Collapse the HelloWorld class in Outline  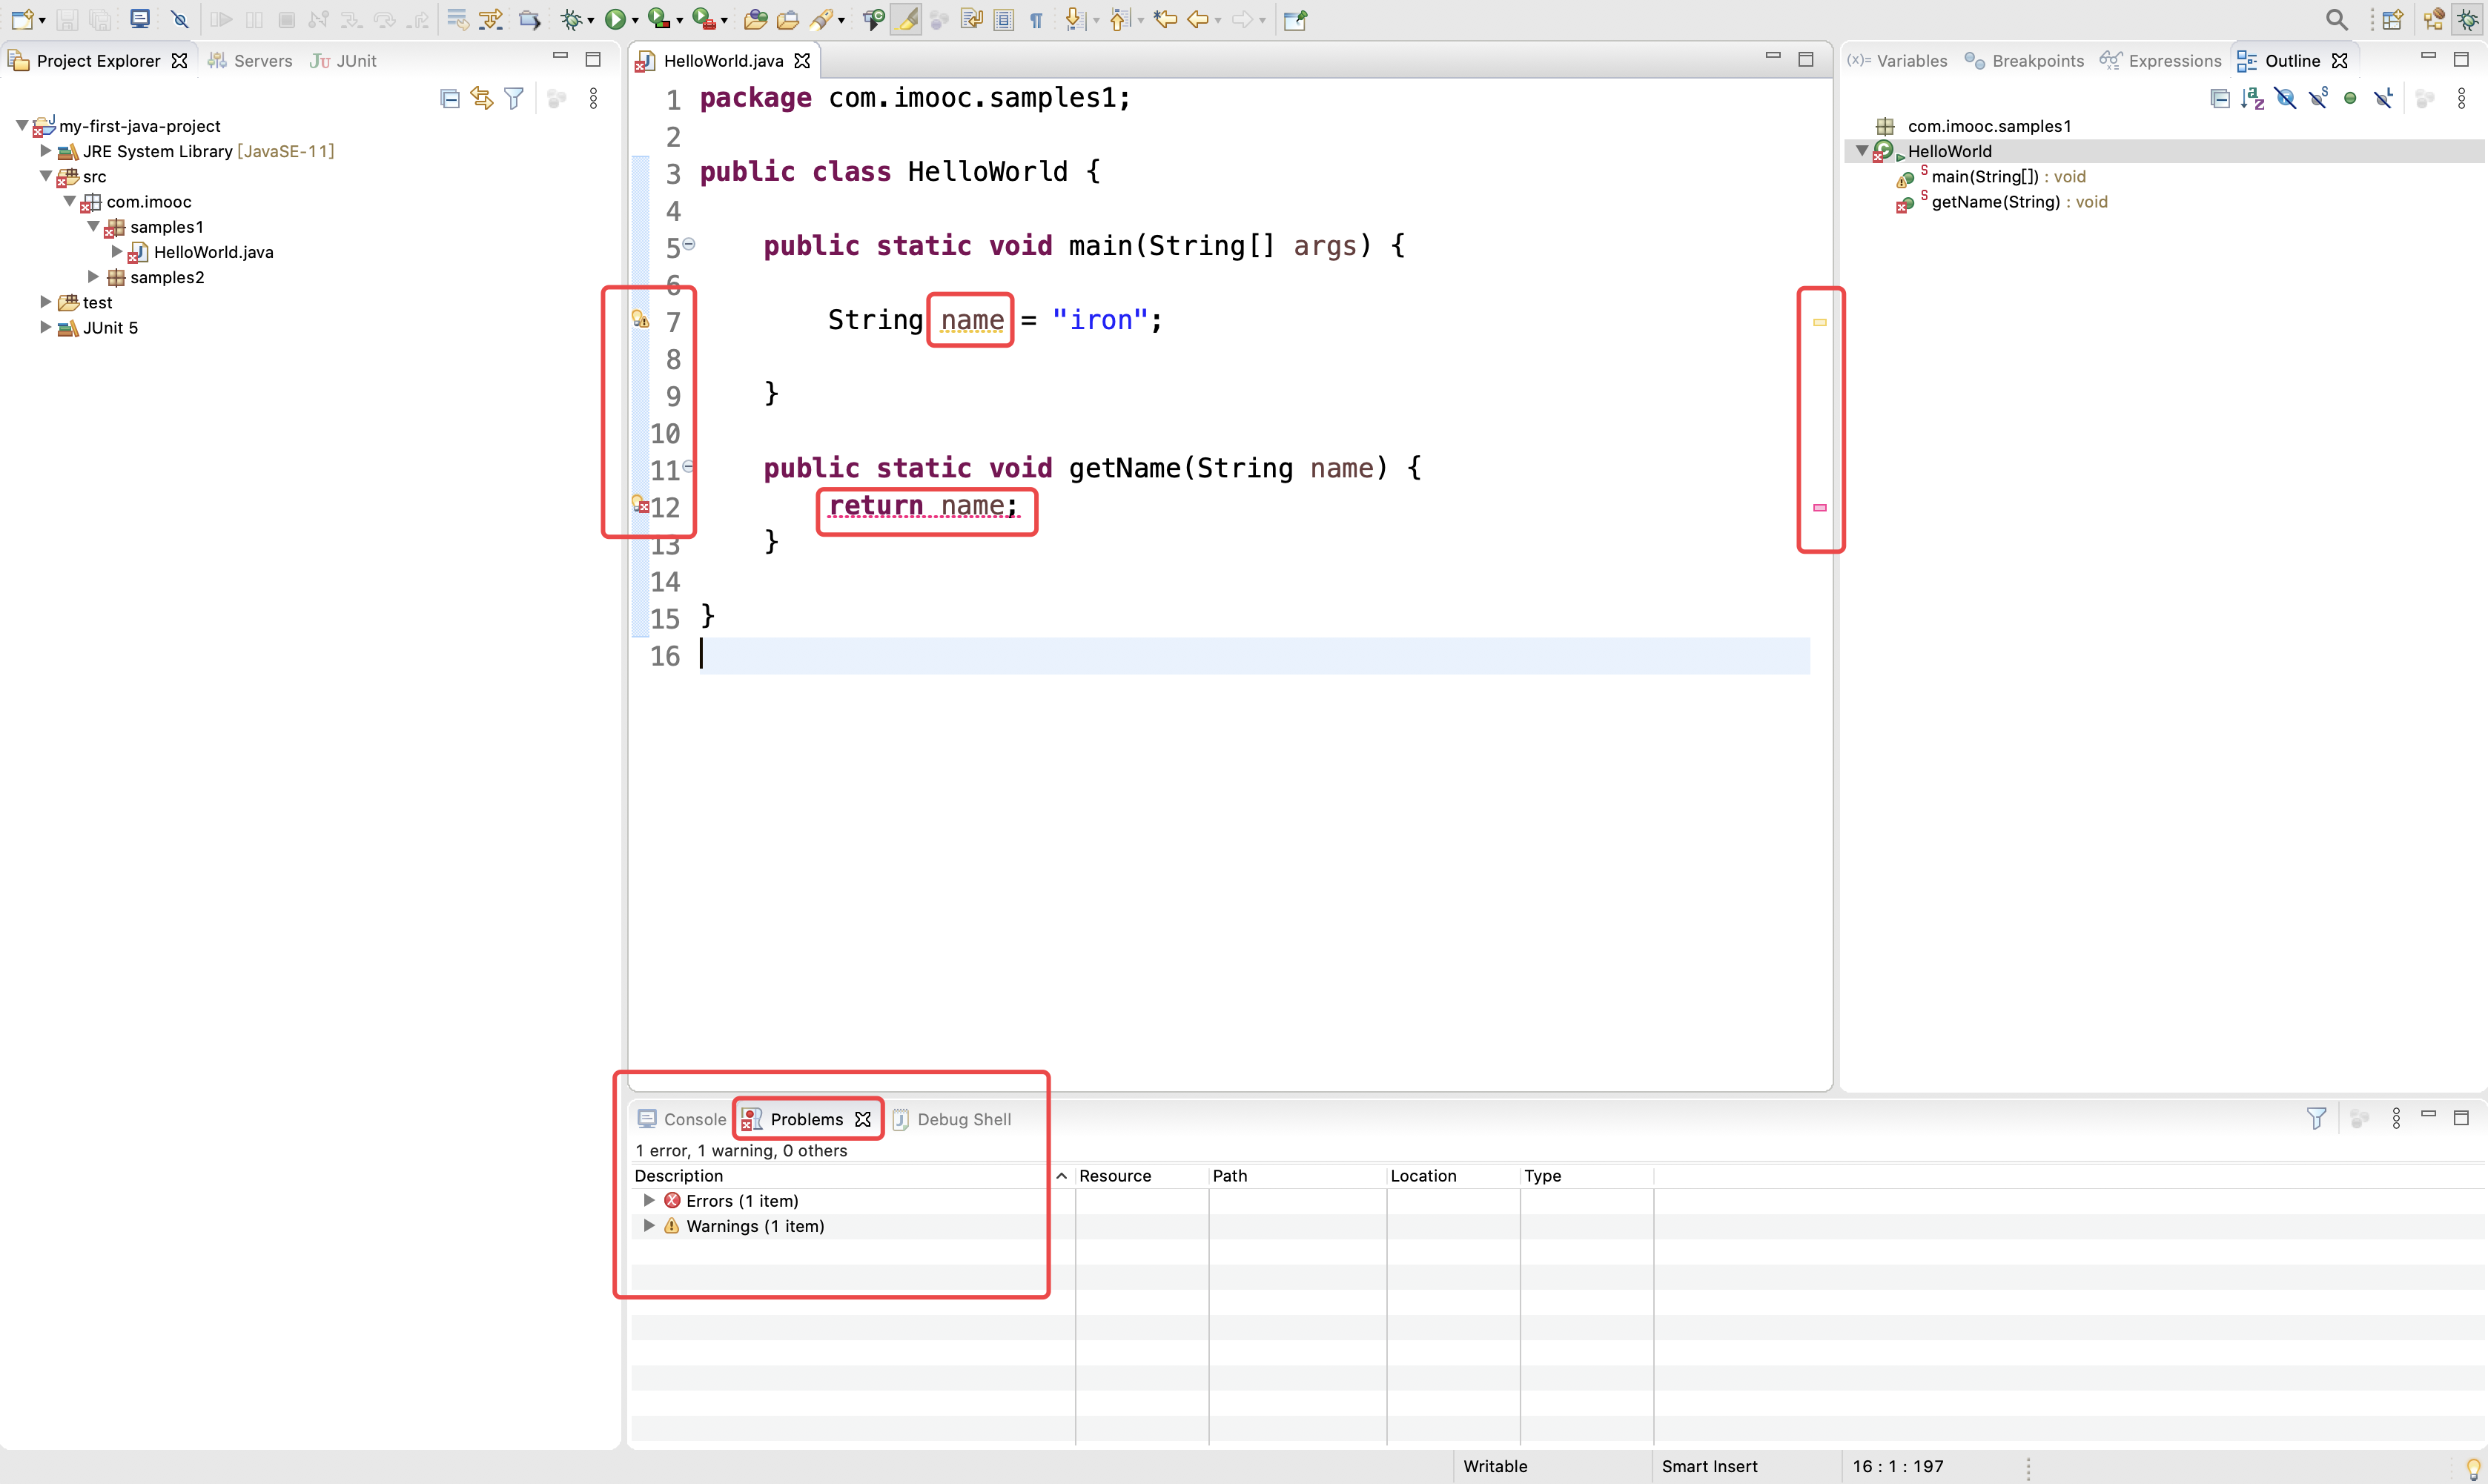coord(1862,150)
